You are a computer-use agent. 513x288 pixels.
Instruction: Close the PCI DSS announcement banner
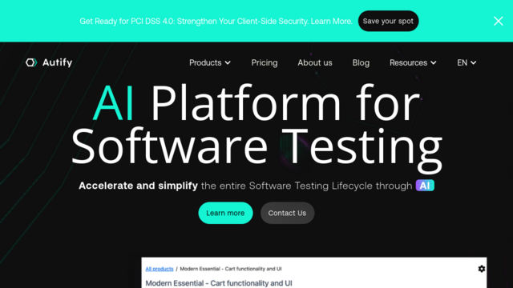point(499,21)
